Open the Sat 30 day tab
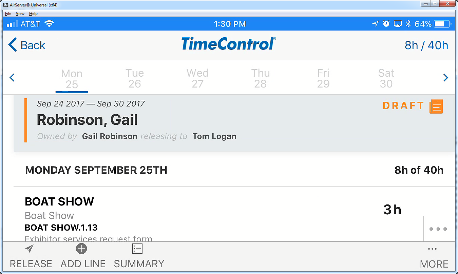This screenshot has width=458, height=274. point(386,78)
